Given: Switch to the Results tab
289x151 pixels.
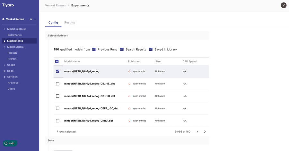Looking at the screenshot, I should tap(69, 23).
